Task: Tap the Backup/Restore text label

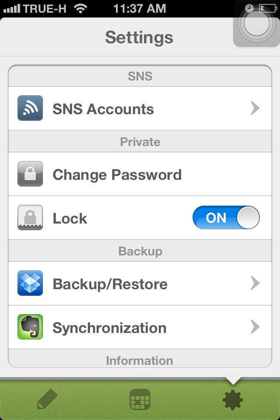Action: 110,284
